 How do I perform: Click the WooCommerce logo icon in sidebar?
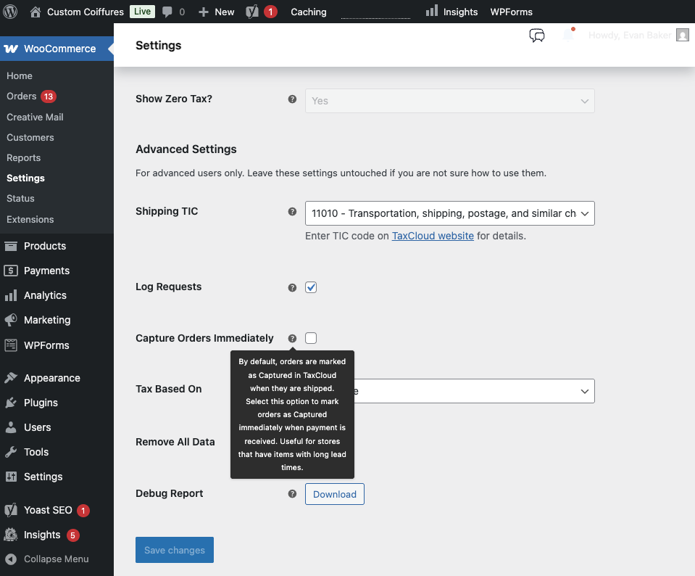click(x=11, y=49)
